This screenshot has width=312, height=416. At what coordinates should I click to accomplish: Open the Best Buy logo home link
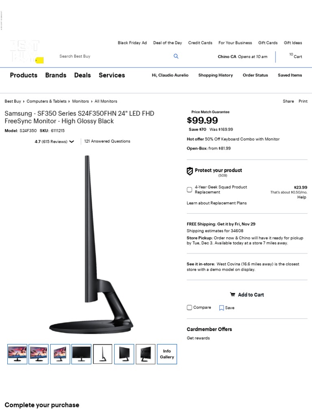26,52
